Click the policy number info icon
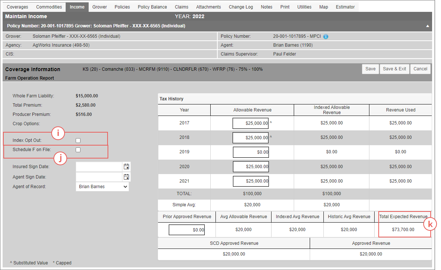 [x=326, y=37]
